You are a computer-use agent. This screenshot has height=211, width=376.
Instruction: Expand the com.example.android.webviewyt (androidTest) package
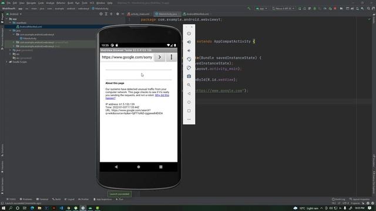(14, 42)
